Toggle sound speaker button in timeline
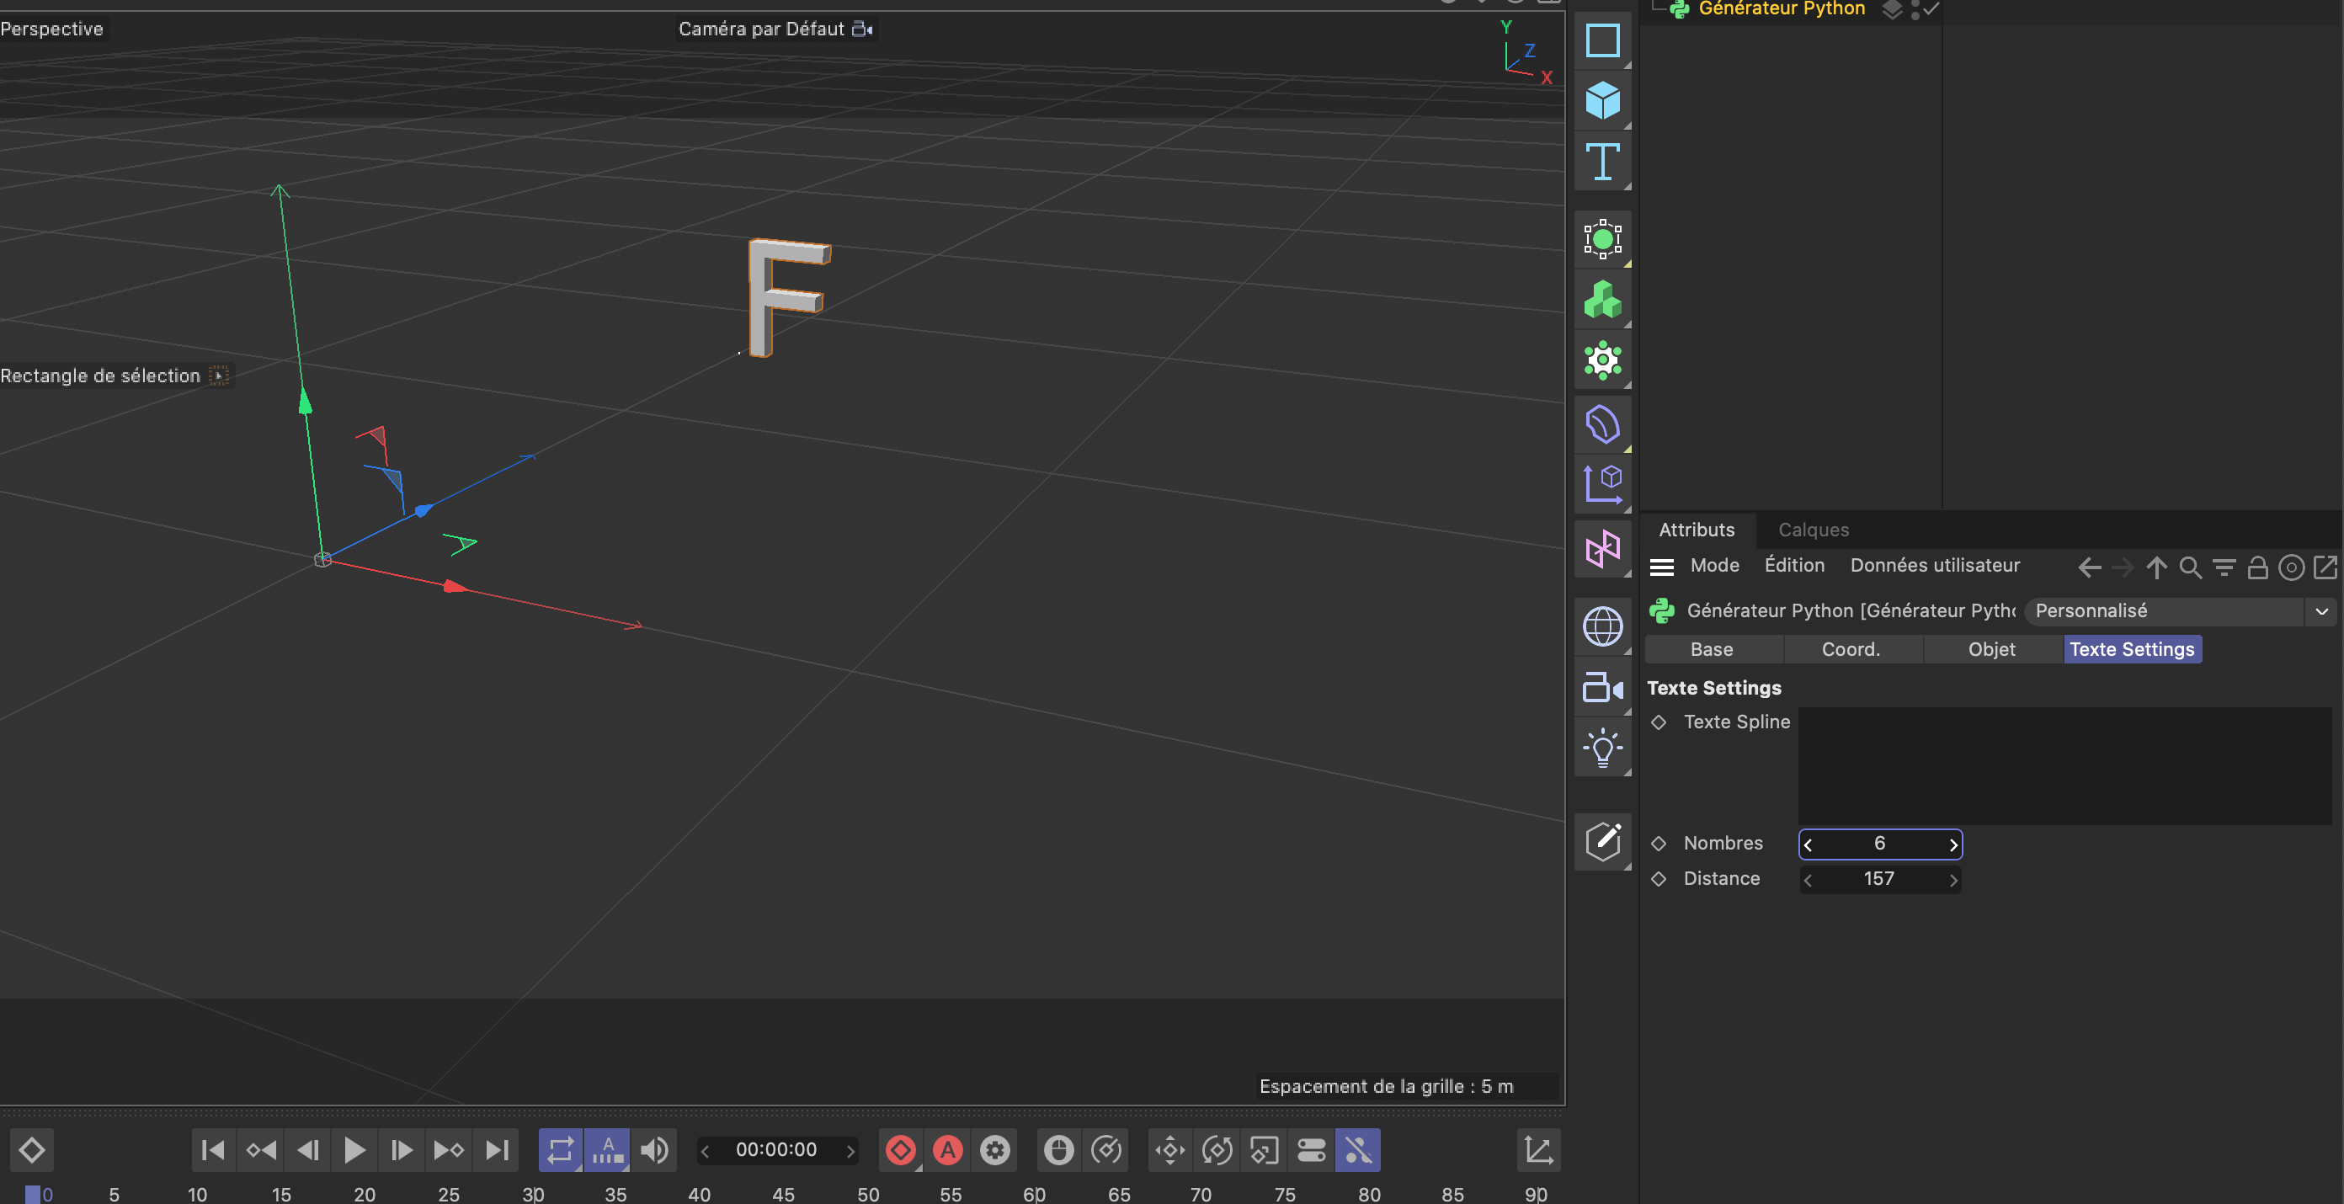Viewport: 2344px width, 1204px height. pos(653,1150)
